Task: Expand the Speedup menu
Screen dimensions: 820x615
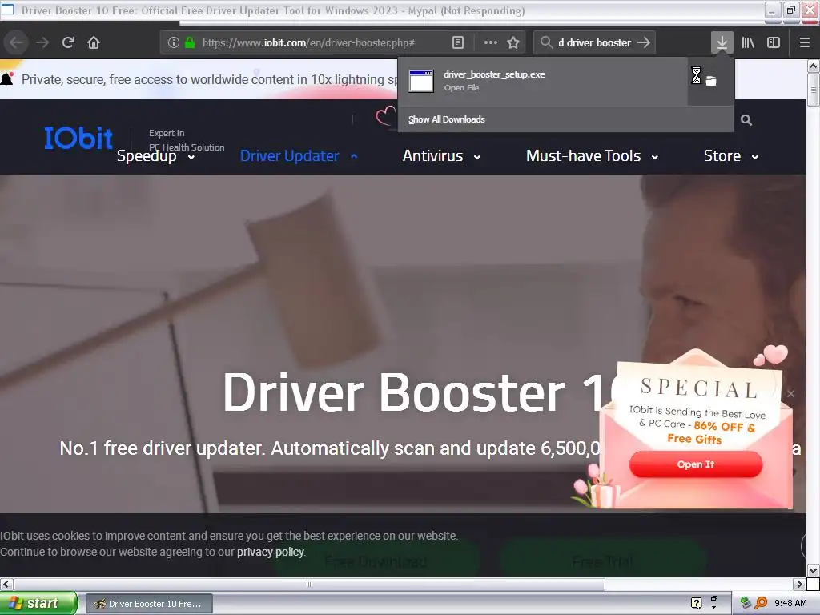Action: pyautogui.click(x=156, y=156)
